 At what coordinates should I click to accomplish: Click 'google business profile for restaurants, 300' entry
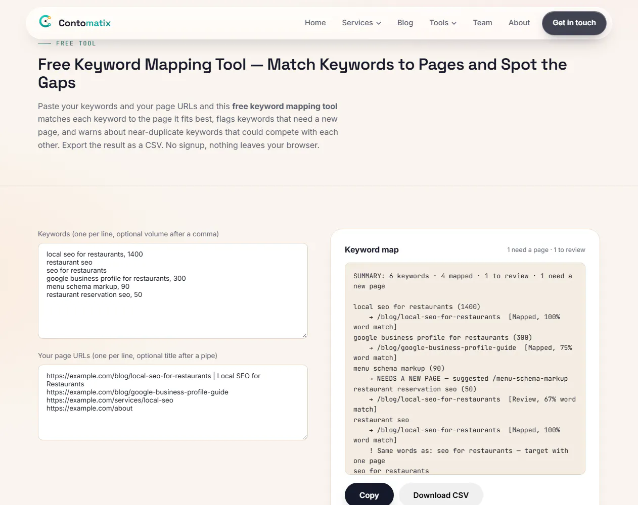[x=116, y=278]
